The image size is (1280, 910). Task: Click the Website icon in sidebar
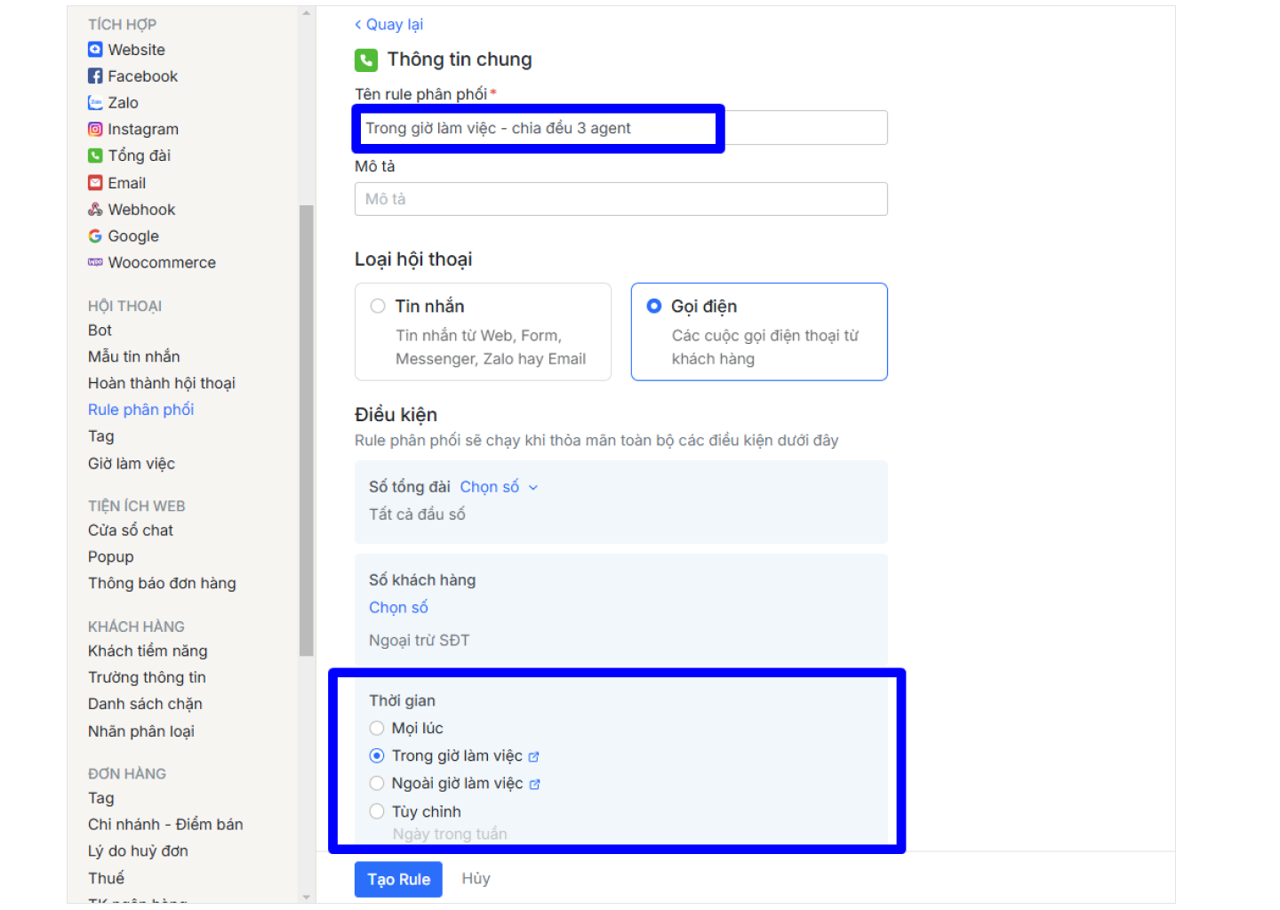pyautogui.click(x=95, y=50)
